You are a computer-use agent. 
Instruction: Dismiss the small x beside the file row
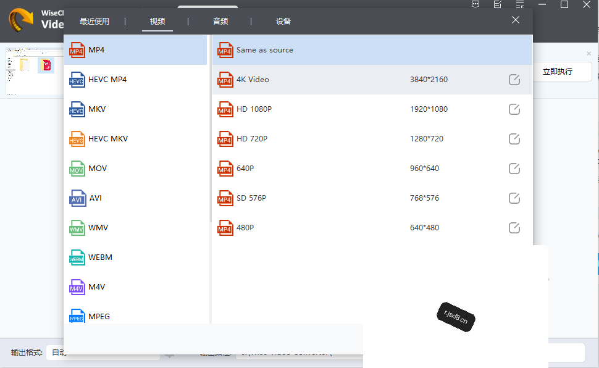(x=589, y=54)
